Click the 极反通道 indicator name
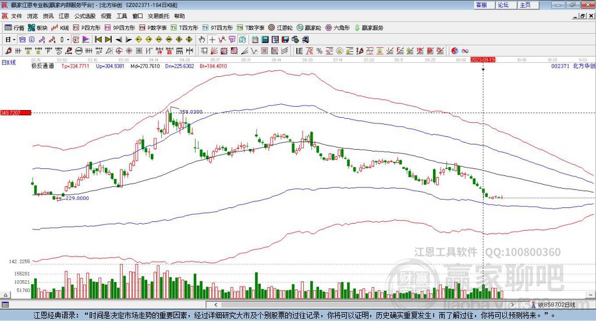 [x=42, y=66]
